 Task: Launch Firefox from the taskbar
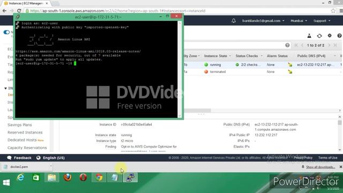tap(68, 177)
